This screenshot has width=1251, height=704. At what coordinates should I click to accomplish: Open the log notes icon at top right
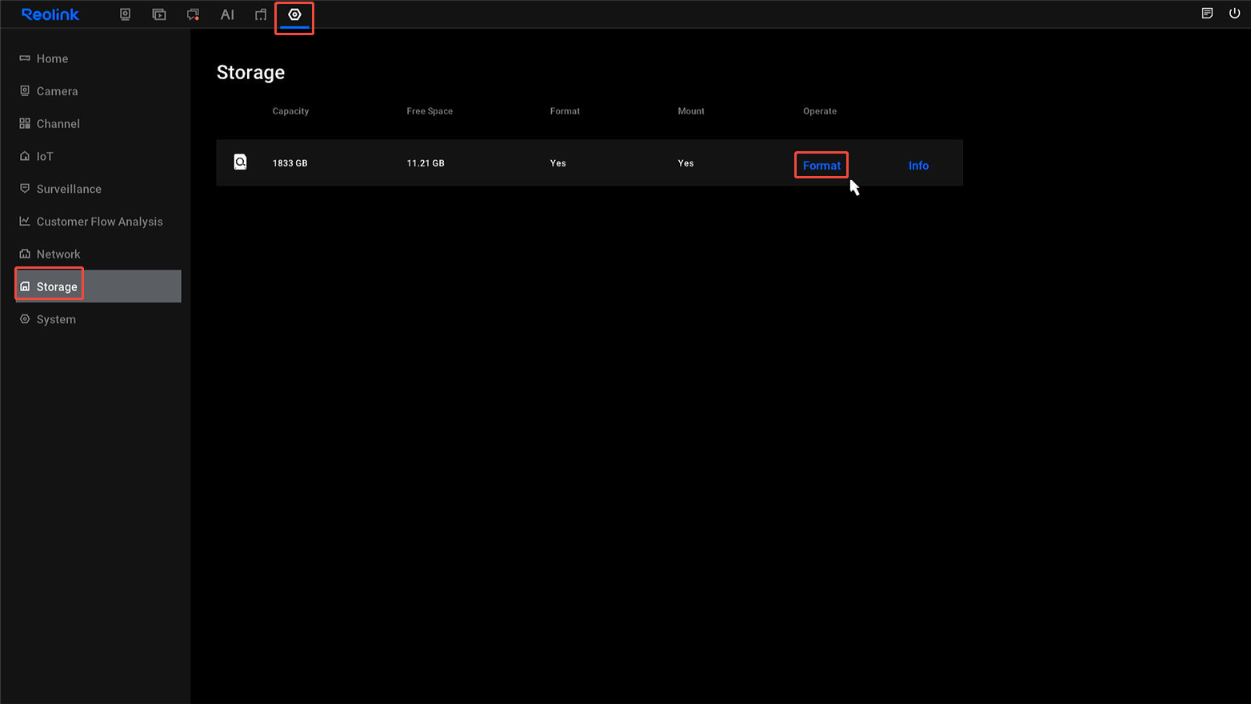[x=1207, y=14]
